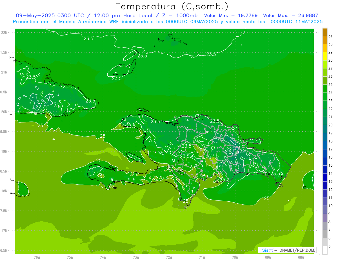Click the 76W longitude label
The width and height of the screenshot is (338, 261).
pos(37,257)
